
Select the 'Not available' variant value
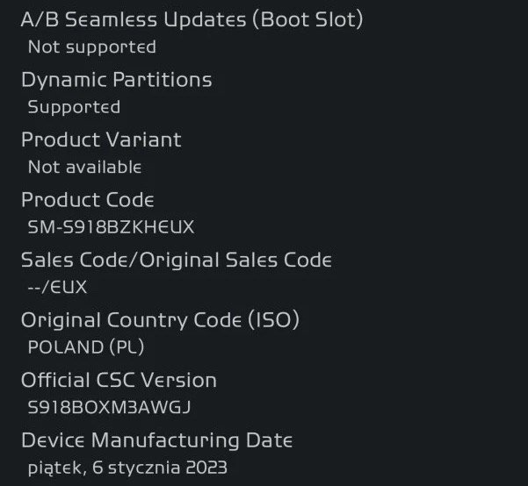pos(84,167)
